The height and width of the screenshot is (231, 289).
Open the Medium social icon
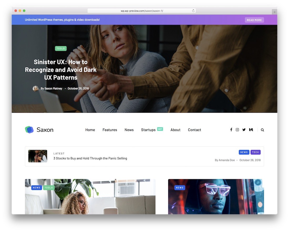251,130
